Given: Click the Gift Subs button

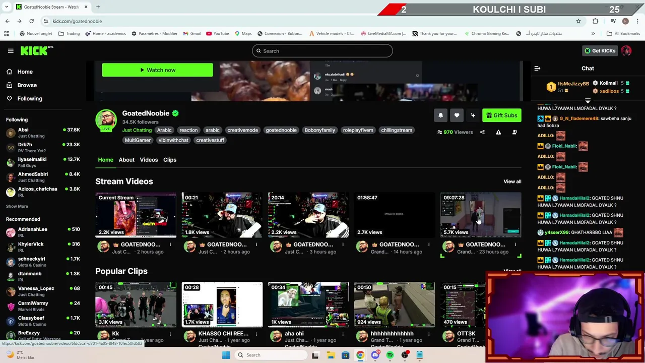Looking at the screenshot, I should click(x=501, y=115).
